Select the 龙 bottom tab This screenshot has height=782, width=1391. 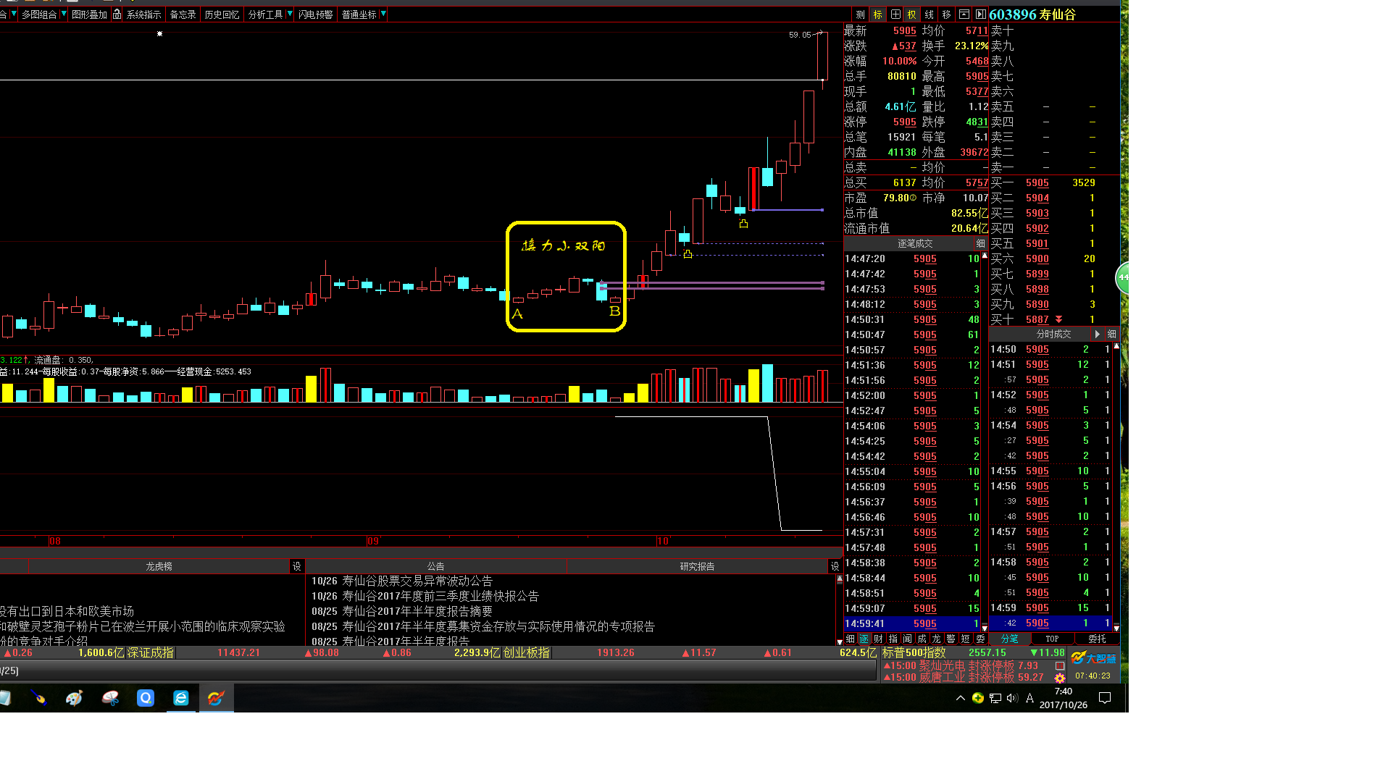937,639
